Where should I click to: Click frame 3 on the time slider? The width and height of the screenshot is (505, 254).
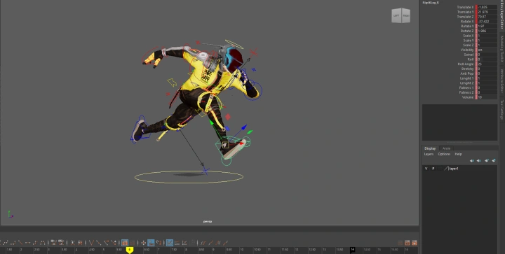click(48, 250)
